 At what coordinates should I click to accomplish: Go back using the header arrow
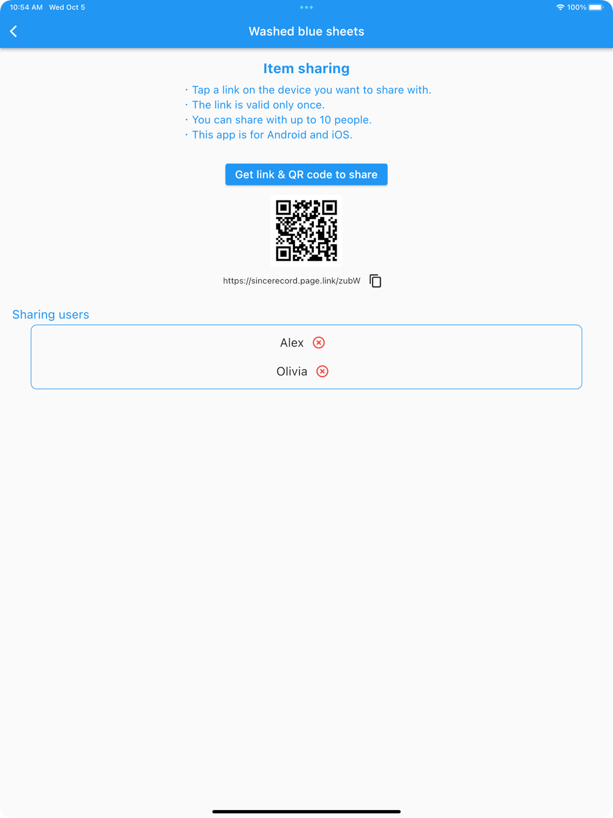click(x=13, y=31)
